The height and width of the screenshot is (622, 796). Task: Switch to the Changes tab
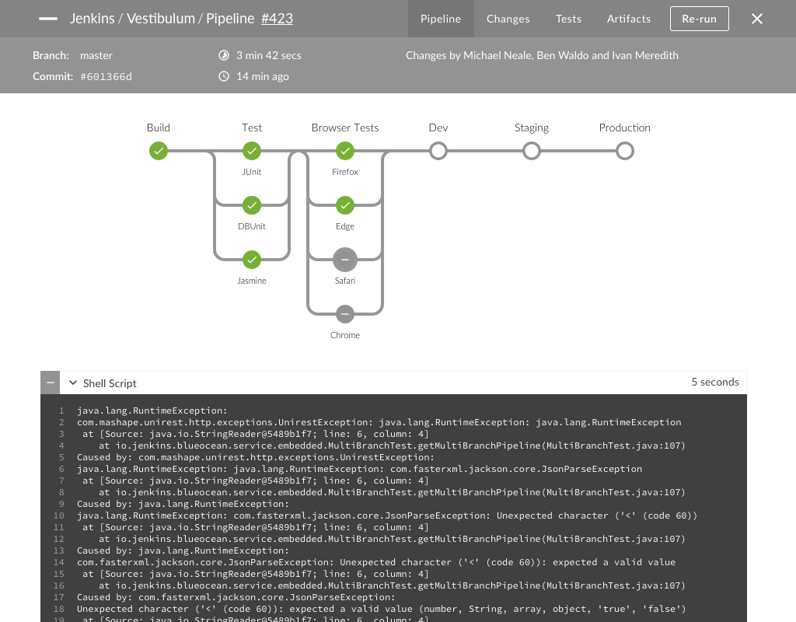(x=508, y=19)
